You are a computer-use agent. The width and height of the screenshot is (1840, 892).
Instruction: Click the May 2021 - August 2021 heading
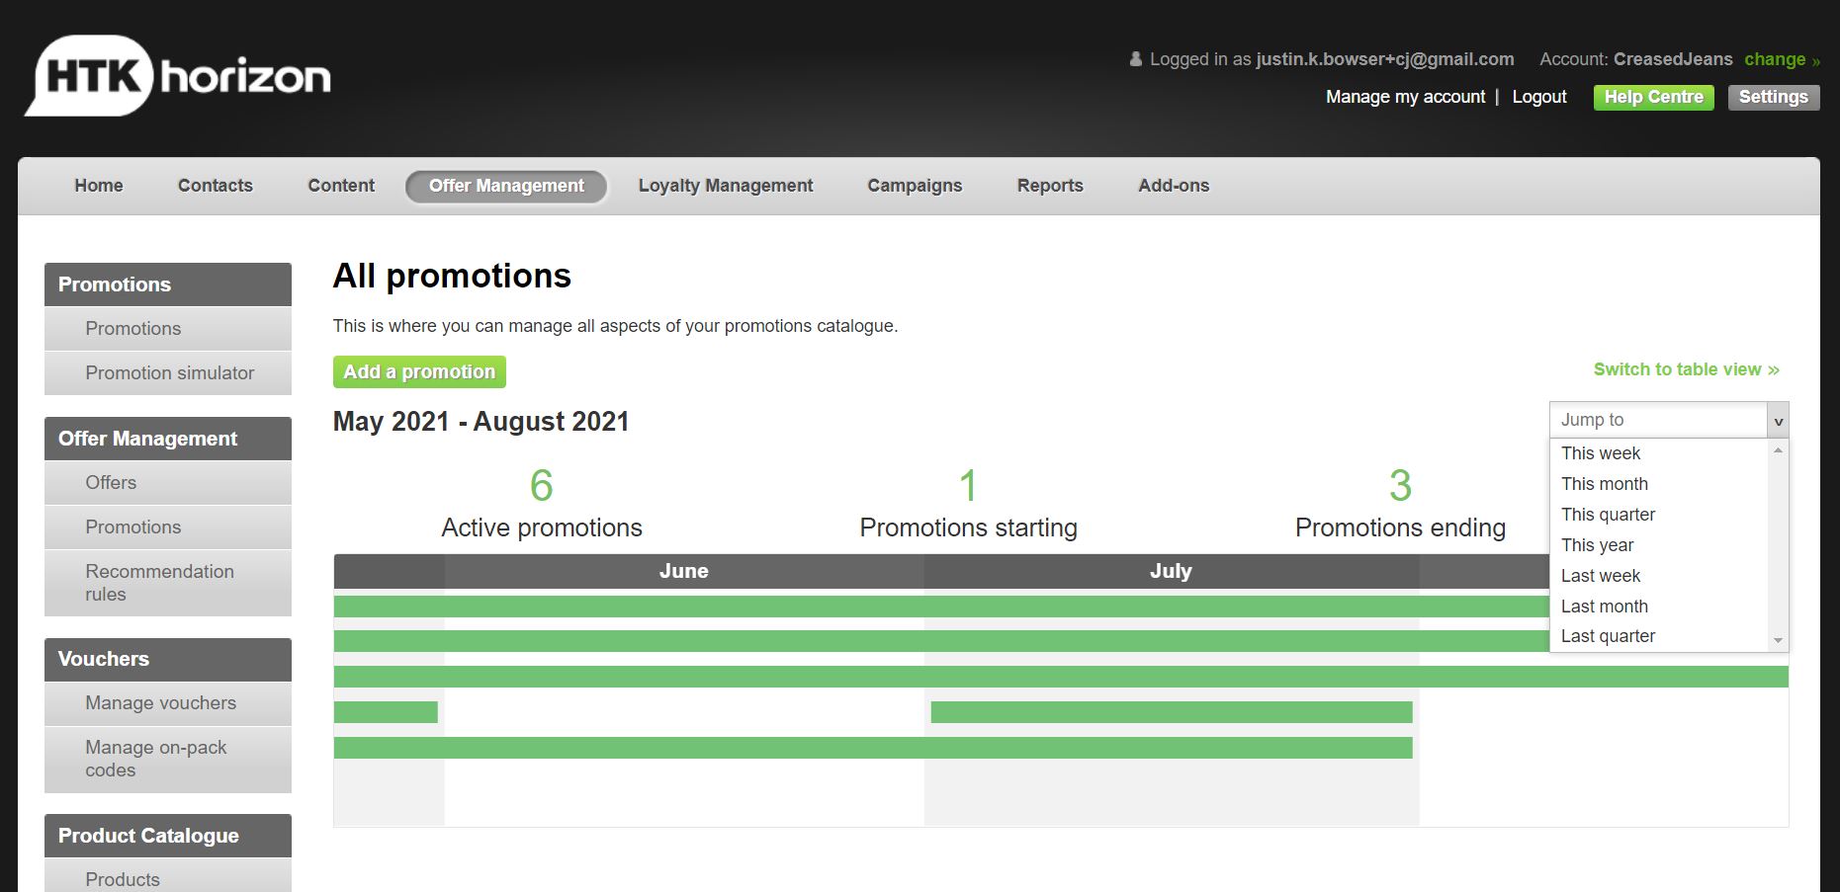[482, 422]
